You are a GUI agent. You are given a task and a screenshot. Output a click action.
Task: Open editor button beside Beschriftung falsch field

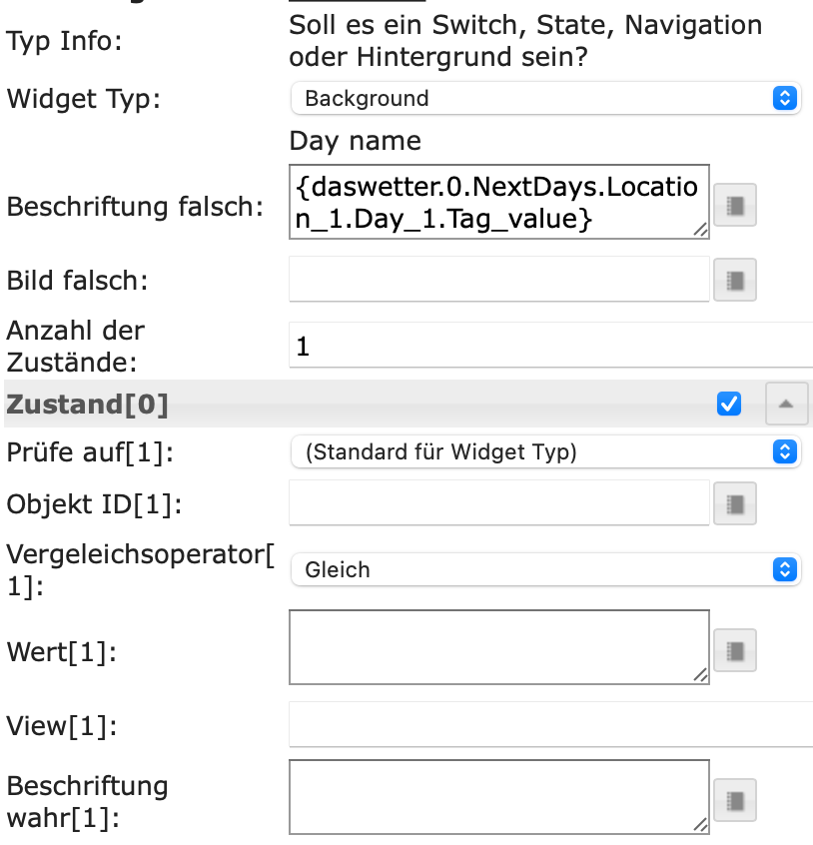[734, 207]
